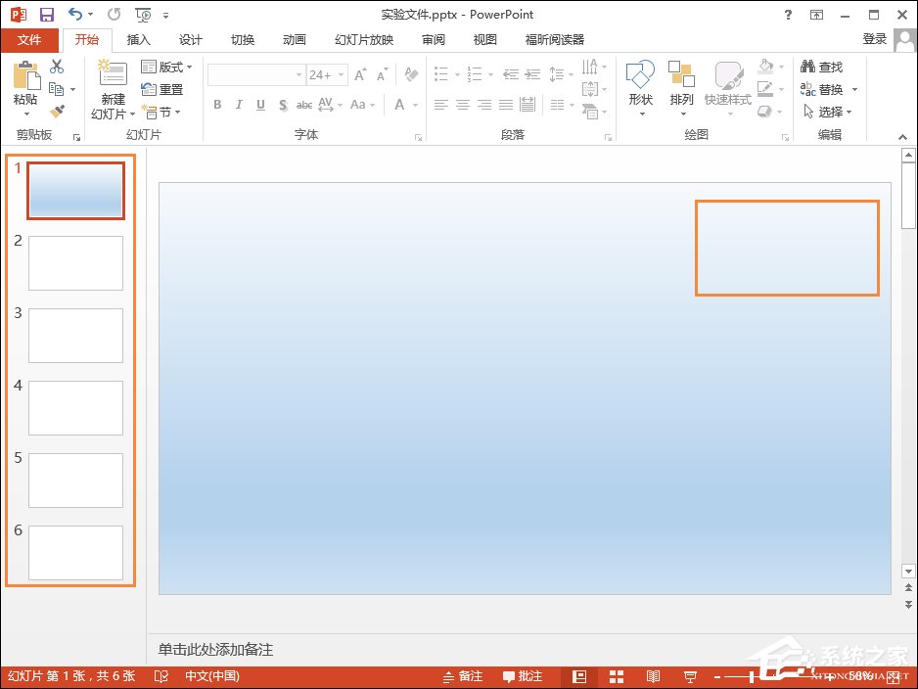Start slide show from the status bar
The height and width of the screenshot is (689, 918).
click(x=690, y=675)
